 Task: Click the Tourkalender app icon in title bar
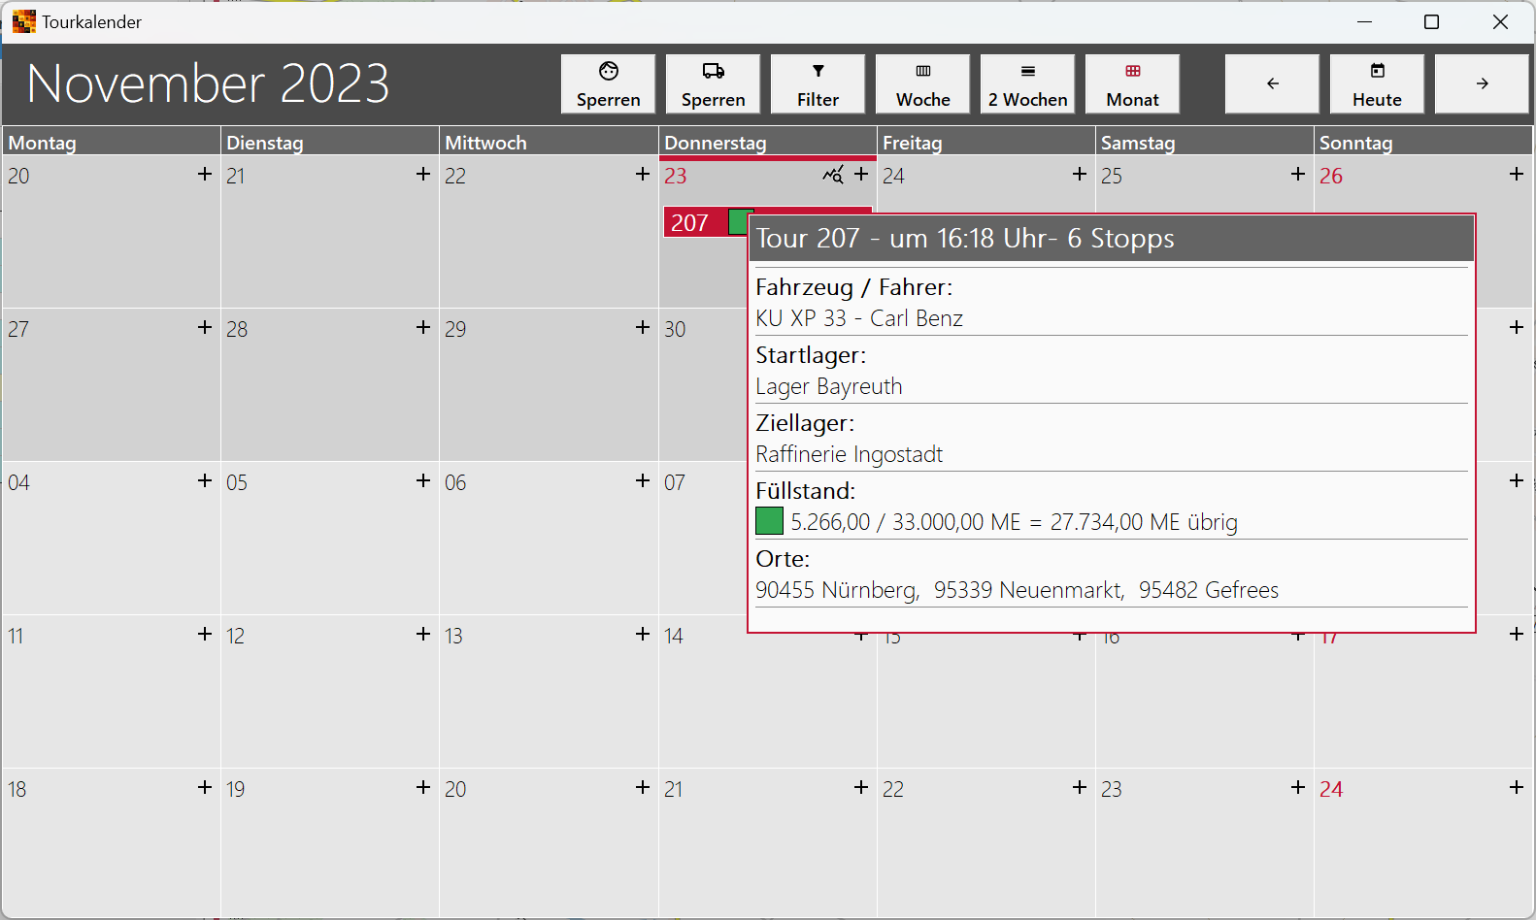pyautogui.click(x=23, y=21)
